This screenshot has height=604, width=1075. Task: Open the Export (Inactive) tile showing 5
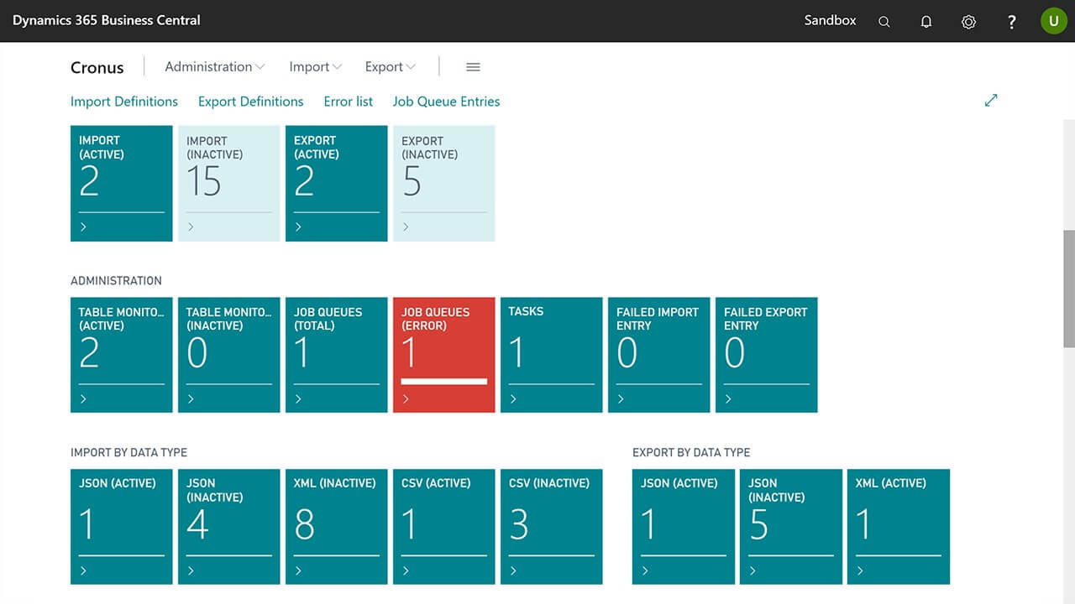click(x=444, y=184)
